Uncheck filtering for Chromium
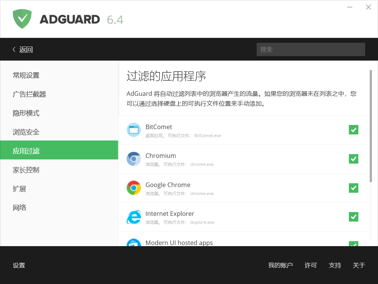 tap(353, 159)
